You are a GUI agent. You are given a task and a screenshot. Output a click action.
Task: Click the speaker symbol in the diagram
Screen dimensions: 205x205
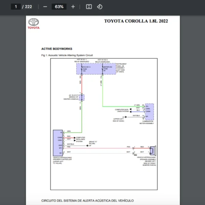click(153, 151)
